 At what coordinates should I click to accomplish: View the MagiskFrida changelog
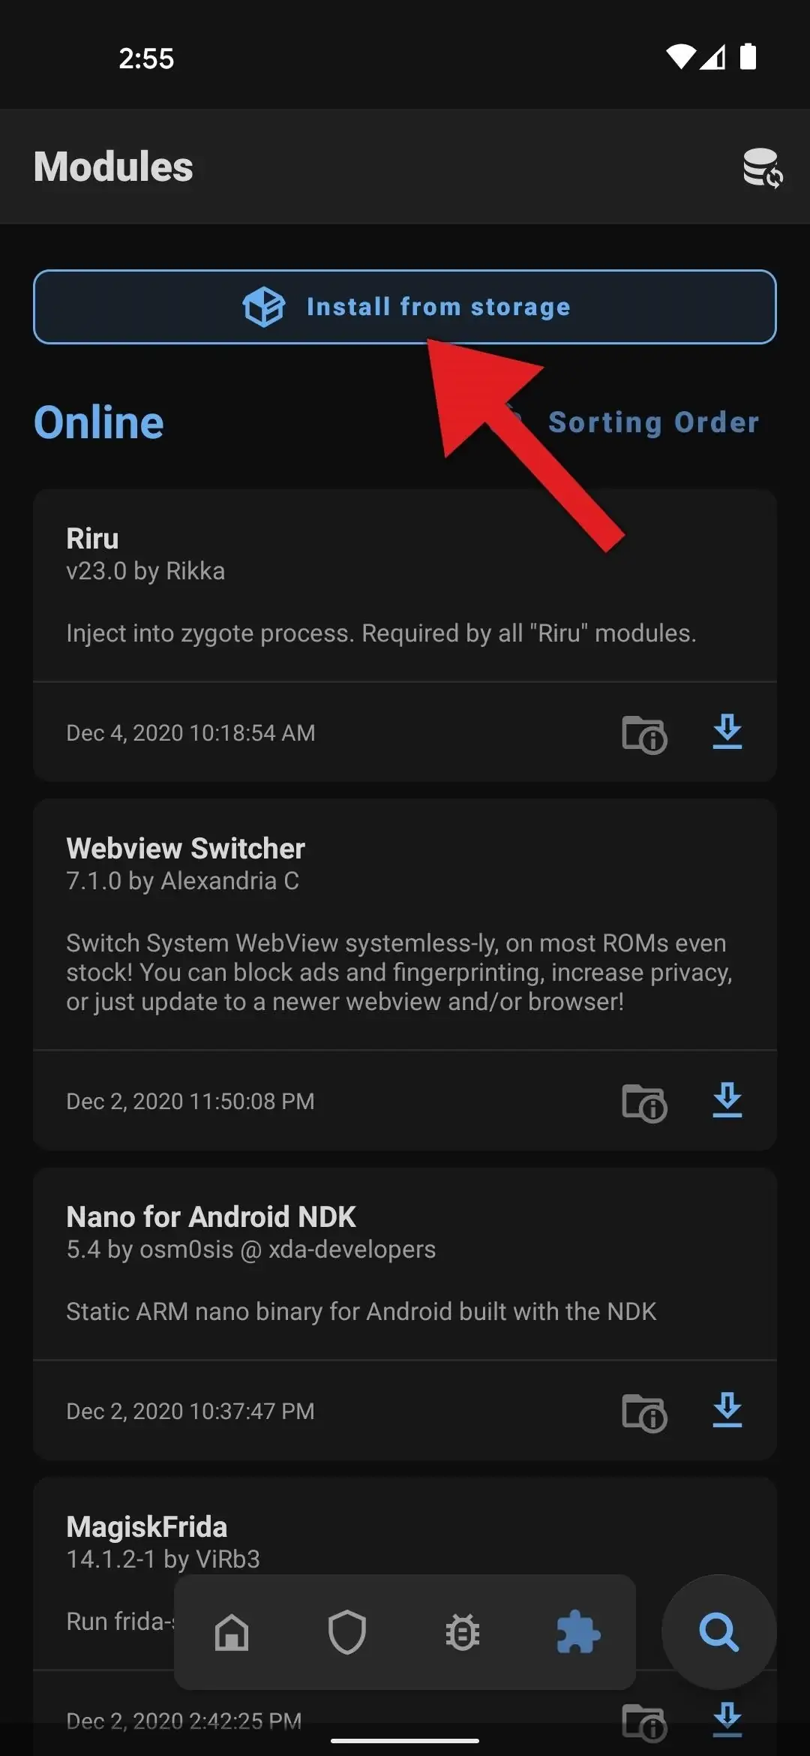pyautogui.click(x=645, y=1722)
